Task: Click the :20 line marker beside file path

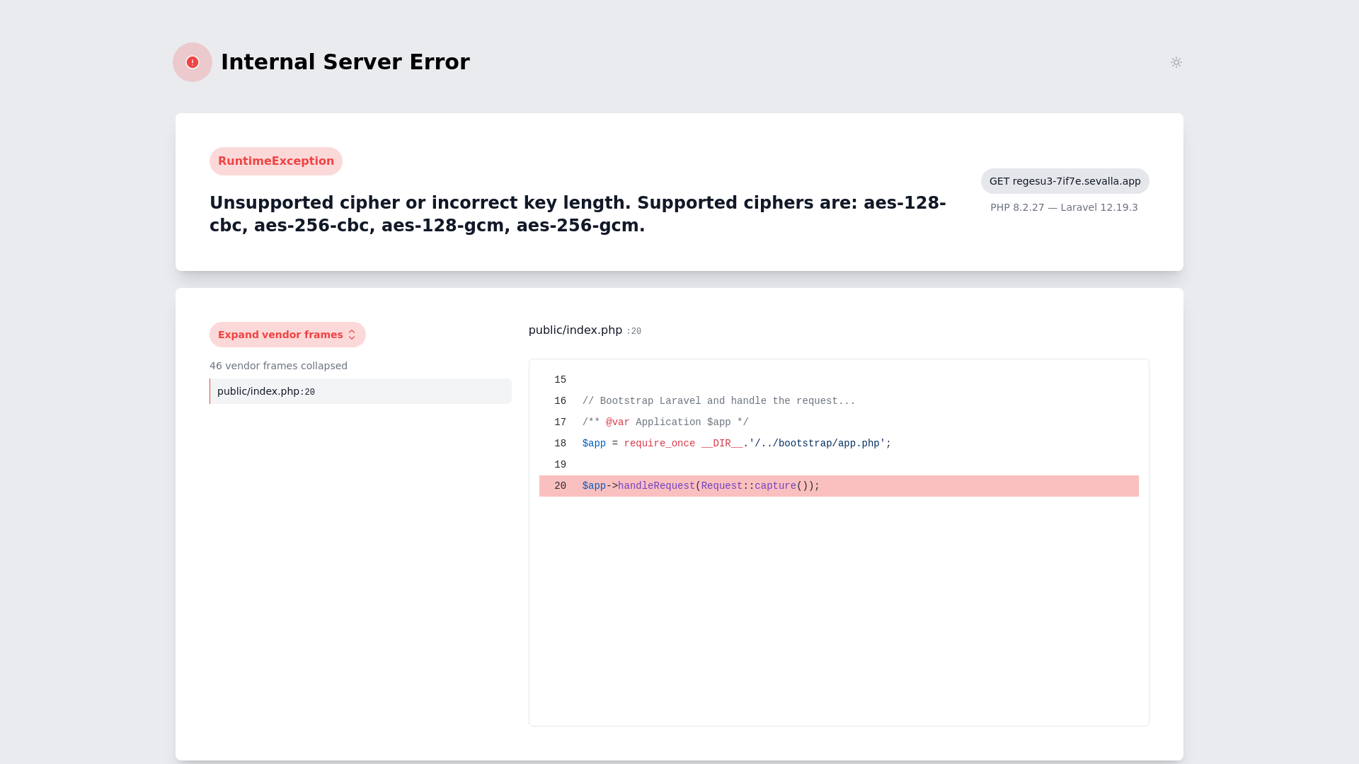Action: [x=634, y=331]
